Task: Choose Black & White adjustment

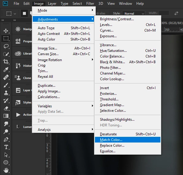Action: tap(128, 62)
